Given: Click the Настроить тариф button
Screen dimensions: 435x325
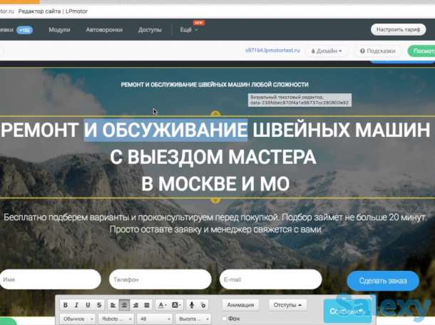Looking at the screenshot, I should (398, 29).
